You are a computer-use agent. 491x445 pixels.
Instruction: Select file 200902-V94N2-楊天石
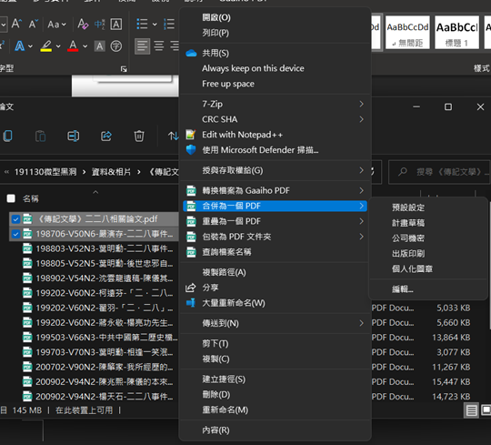[100, 397]
